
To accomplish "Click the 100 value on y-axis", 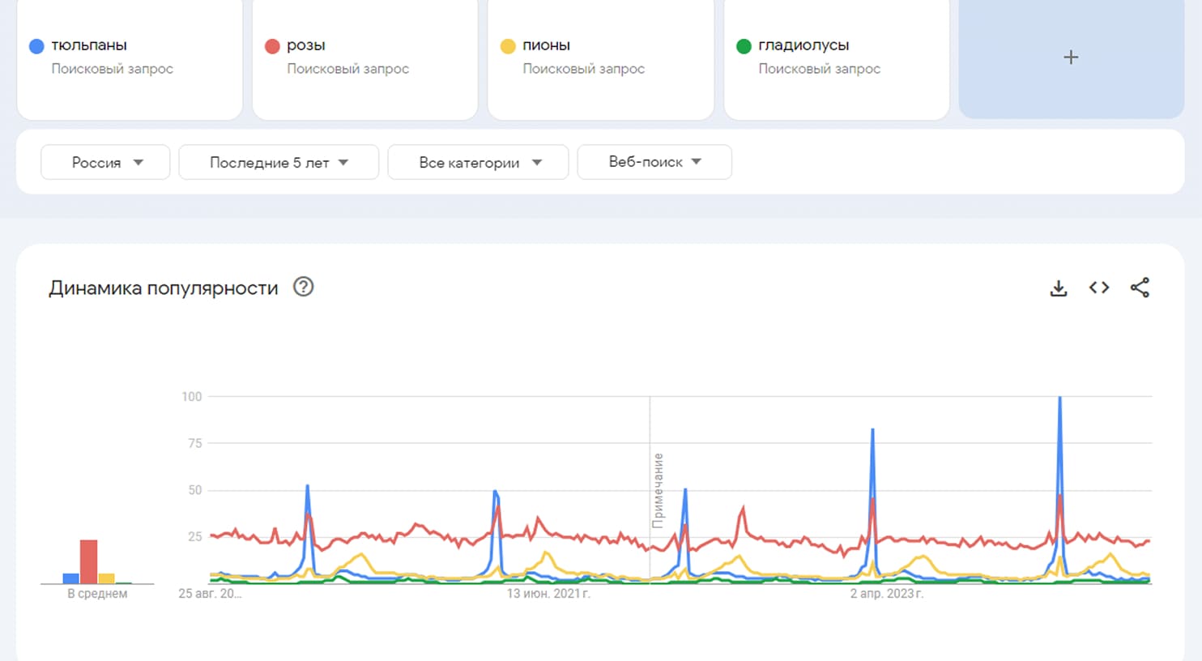I will tap(192, 396).
